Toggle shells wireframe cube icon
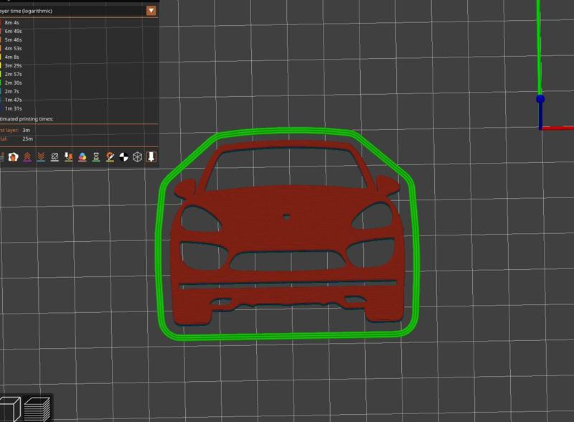574x422 pixels. [137, 157]
